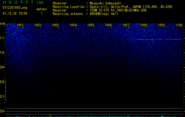
Task: Click the meteor echo blob near 1059
Action: 162,95
